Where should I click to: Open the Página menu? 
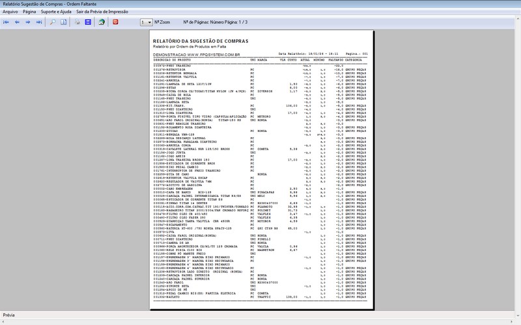29,12
